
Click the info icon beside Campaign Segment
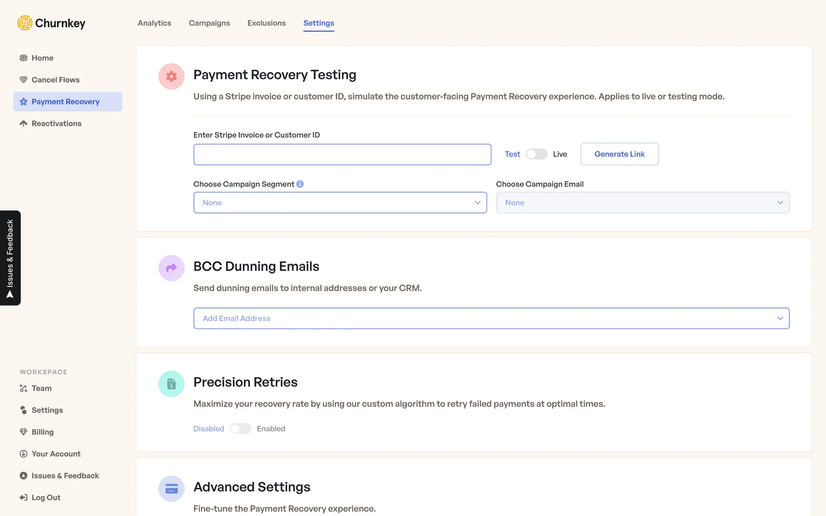pyautogui.click(x=300, y=184)
